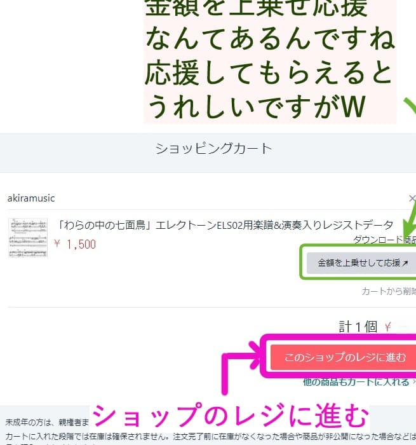Click the ショッピングカート header
Image resolution: width=416 pixels, height=445 pixels.
[213, 149]
